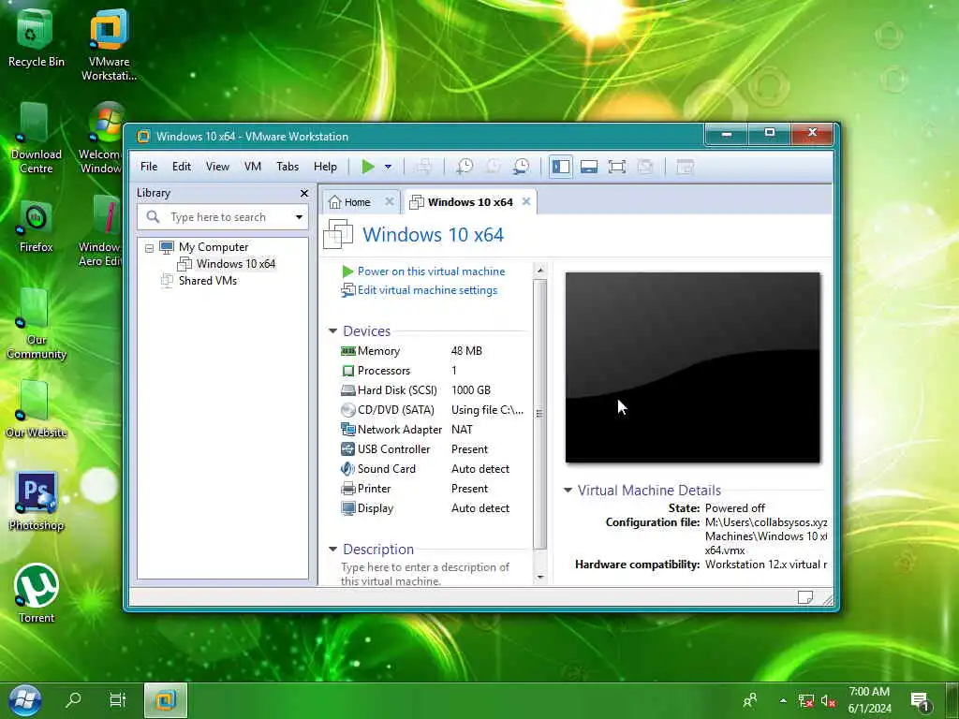Open the File menu
959x719 pixels.
149,167
